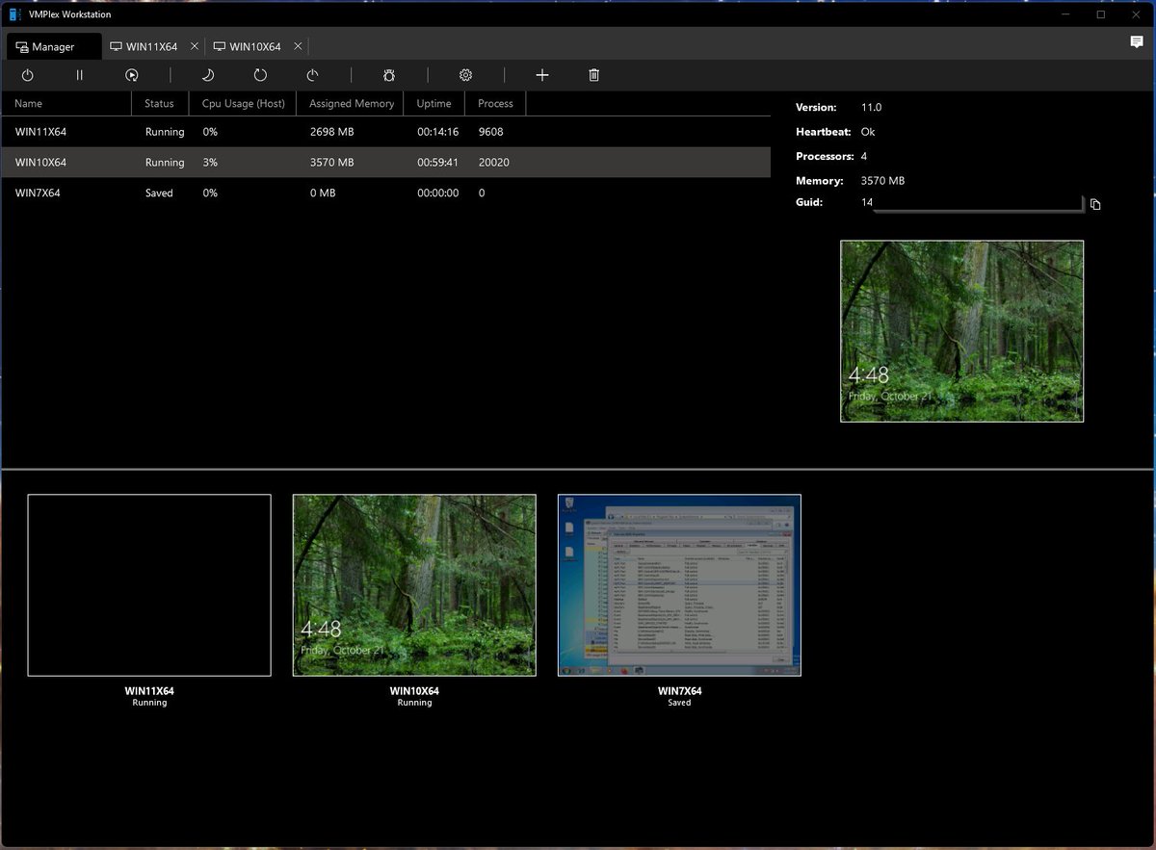Image resolution: width=1156 pixels, height=850 pixels.
Task: Click the Version 11.0 value
Action: (871, 108)
